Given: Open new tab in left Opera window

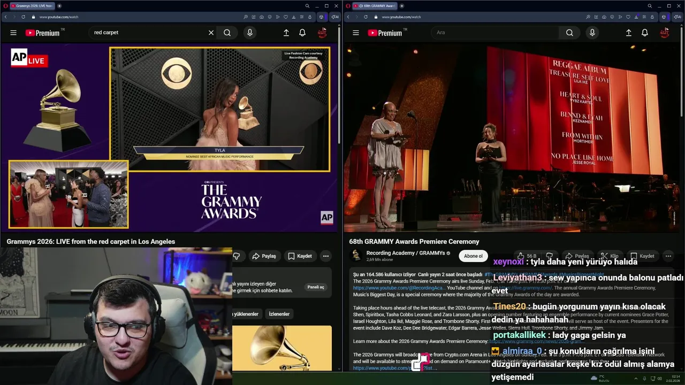Looking at the screenshot, I should (x=59, y=6).
